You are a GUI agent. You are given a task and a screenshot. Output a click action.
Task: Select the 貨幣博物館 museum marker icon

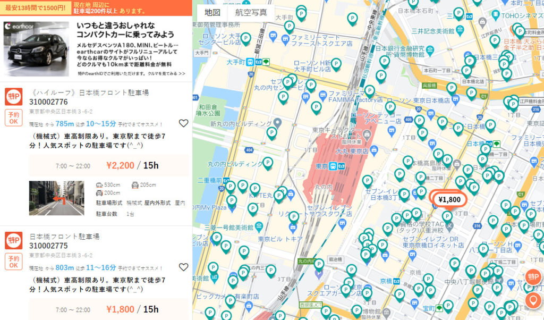coord(430,50)
